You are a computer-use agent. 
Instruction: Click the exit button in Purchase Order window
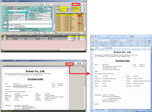coord(83,64)
